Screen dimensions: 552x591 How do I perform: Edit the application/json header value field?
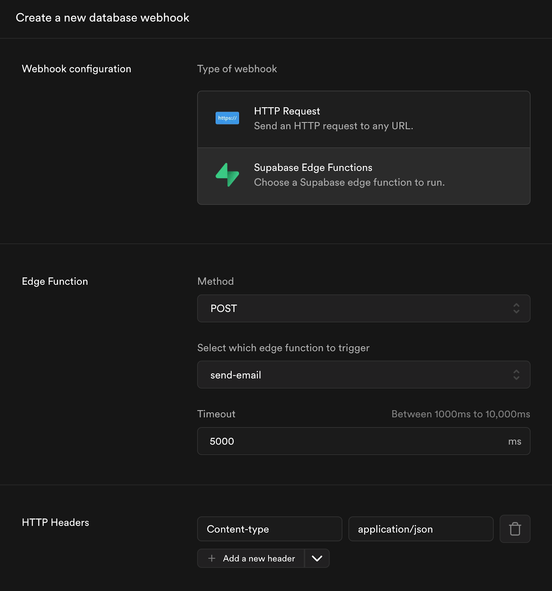pyautogui.click(x=421, y=529)
